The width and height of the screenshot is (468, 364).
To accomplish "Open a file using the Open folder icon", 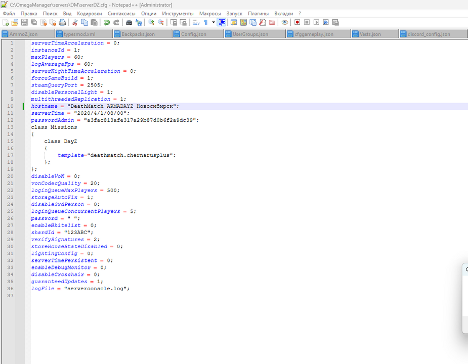I will pyautogui.click(x=15, y=22).
